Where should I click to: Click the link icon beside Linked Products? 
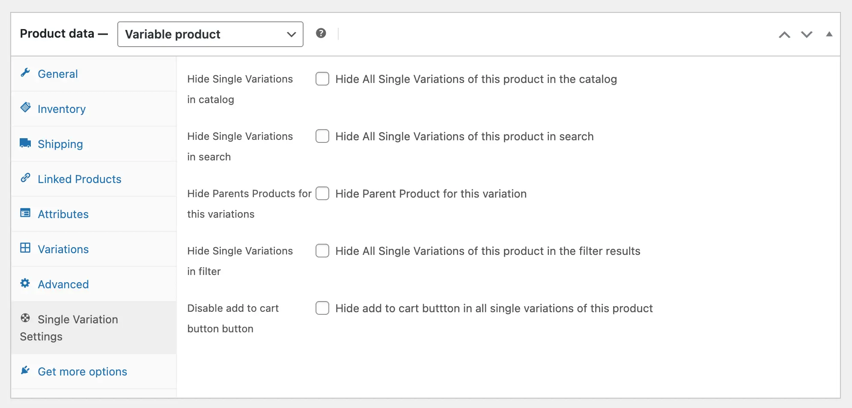click(x=26, y=178)
